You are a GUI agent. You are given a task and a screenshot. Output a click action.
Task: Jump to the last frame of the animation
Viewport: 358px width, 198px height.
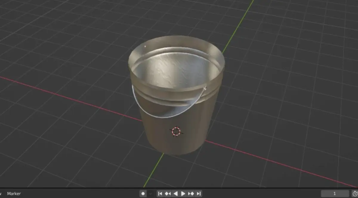[199, 194]
